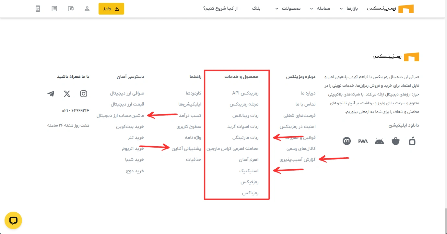The height and width of the screenshot is (234, 447).
Task: Open the بلاگ menu item
Action: pos(256,9)
